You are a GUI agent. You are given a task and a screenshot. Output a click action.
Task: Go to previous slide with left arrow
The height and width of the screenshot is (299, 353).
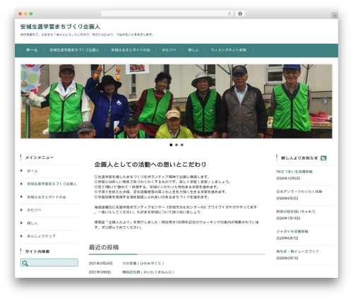click(x=28, y=102)
